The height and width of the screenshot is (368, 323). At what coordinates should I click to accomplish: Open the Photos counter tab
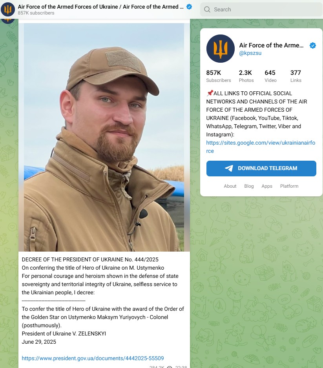click(246, 76)
